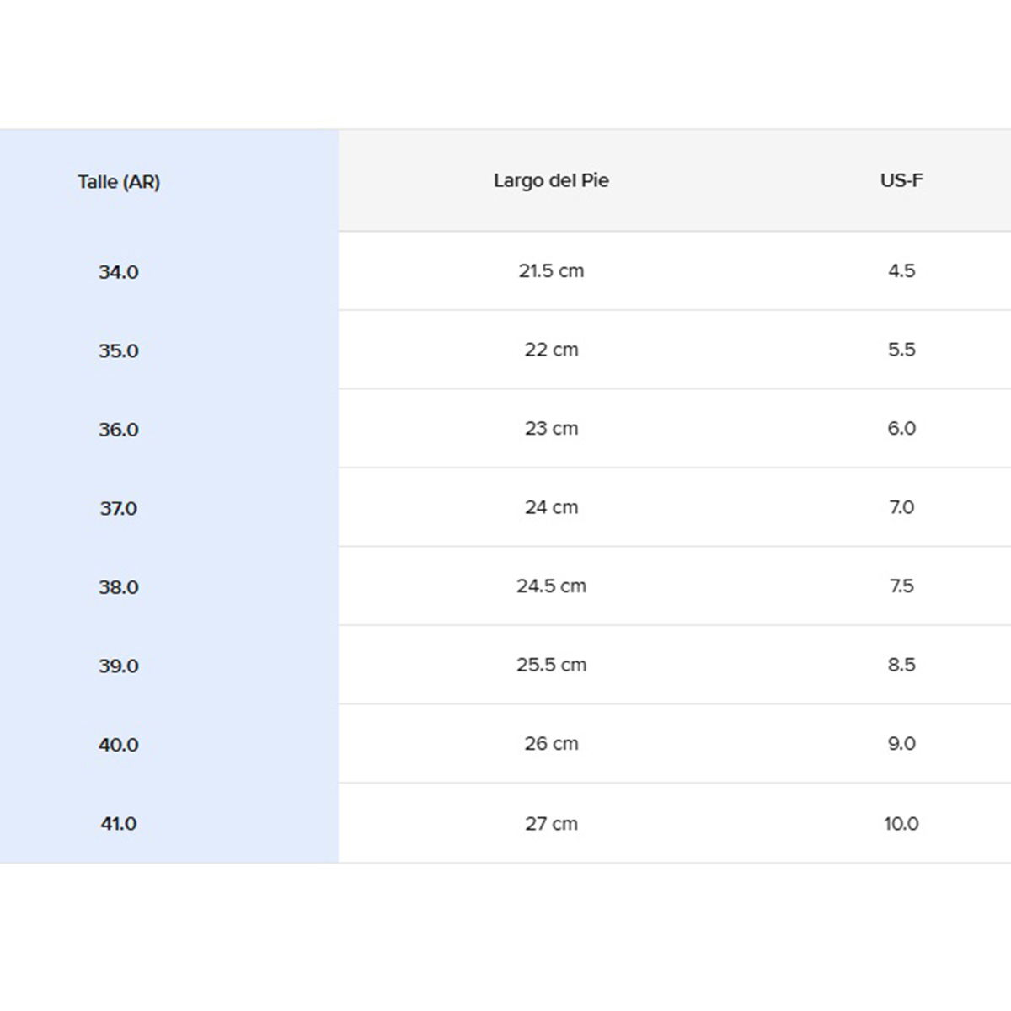This screenshot has width=1011, height=1011.
Task: Select size 41.0 in the Talle column
Action: 119,824
